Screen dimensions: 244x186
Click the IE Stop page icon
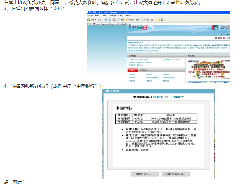(x=106, y=20)
